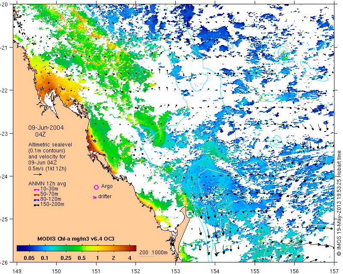This screenshot has width=343, height=274.
Task: Select the black 150-200m arrow legend symbol
Action: [x=36, y=205]
